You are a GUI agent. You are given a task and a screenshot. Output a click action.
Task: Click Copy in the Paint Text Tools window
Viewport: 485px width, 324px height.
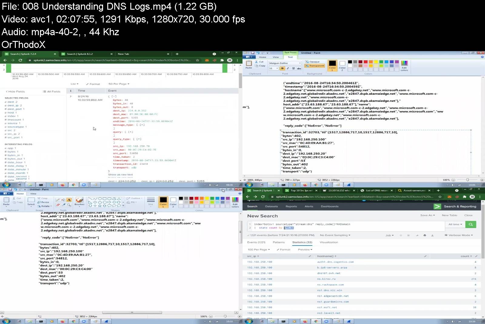tap(260, 66)
